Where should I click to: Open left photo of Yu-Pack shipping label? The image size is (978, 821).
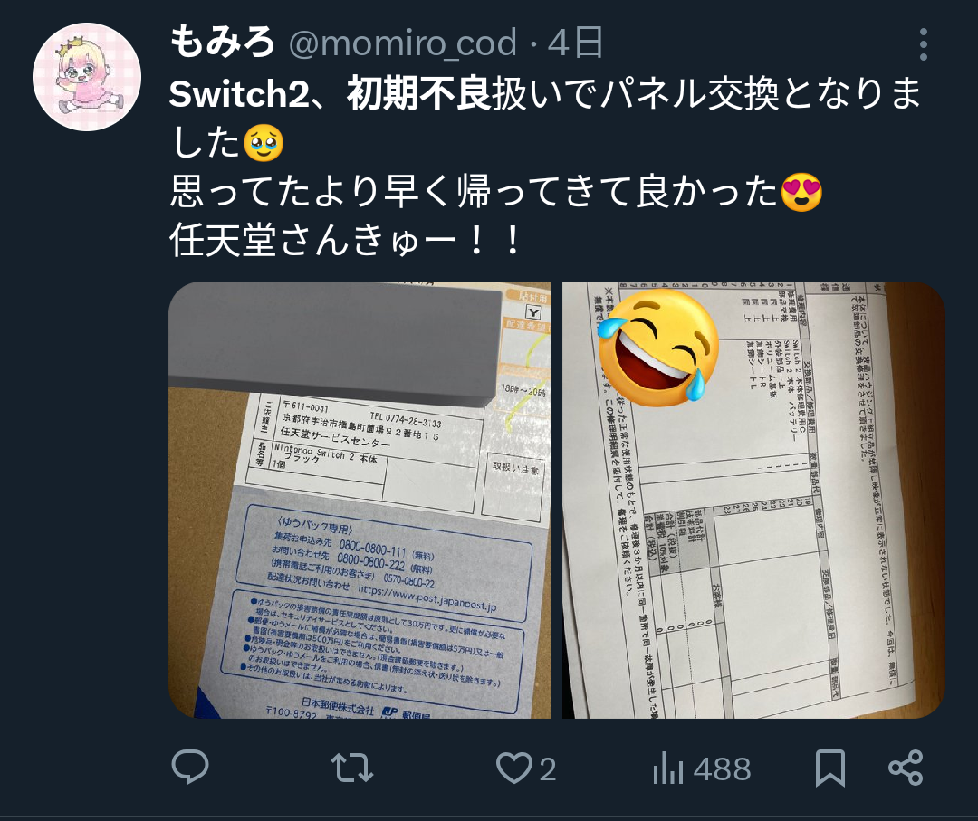click(360, 500)
